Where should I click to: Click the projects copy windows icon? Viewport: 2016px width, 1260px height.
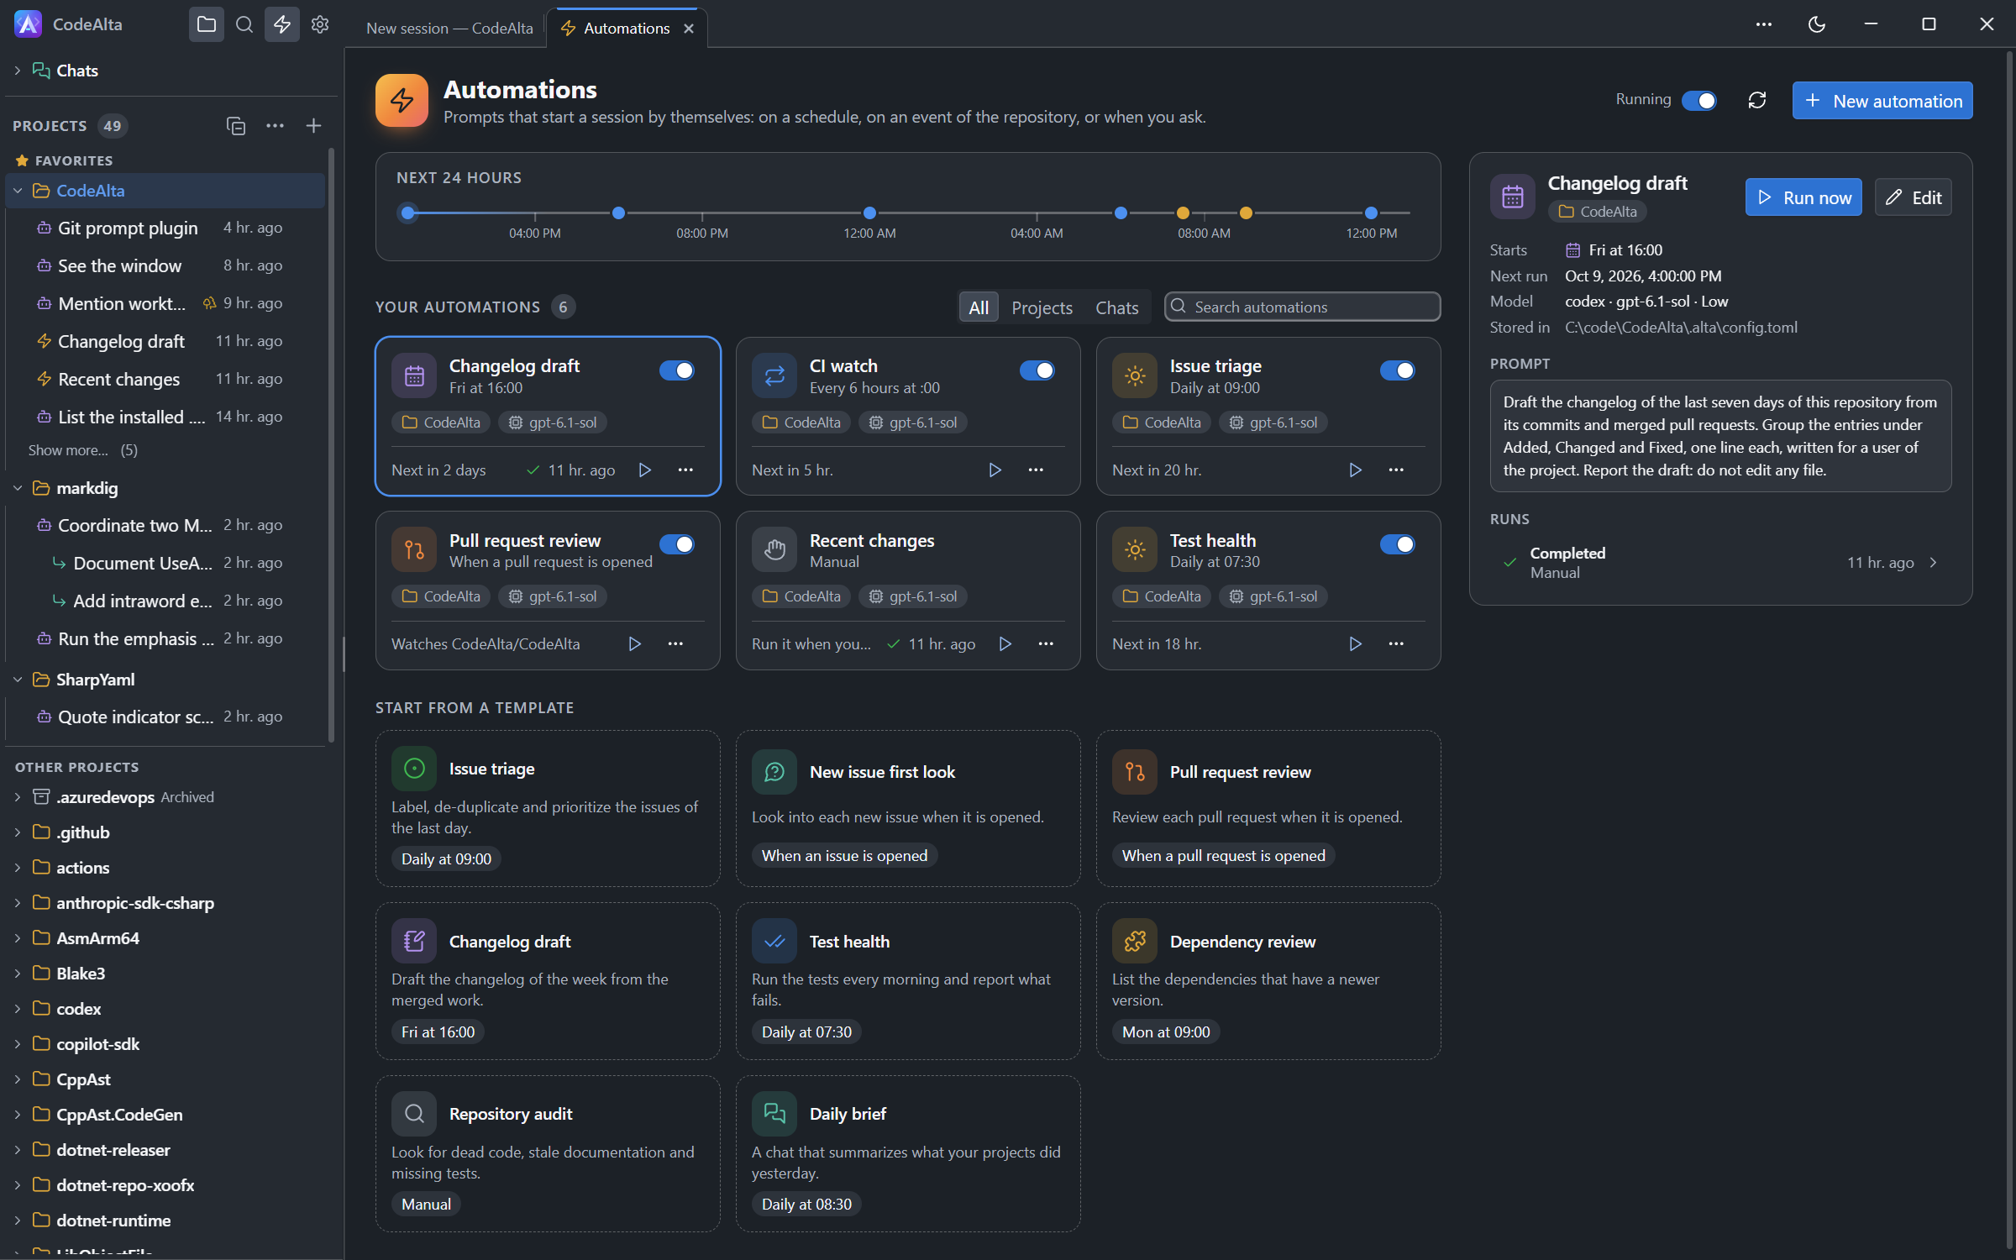pyautogui.click(x=236, y=126)
